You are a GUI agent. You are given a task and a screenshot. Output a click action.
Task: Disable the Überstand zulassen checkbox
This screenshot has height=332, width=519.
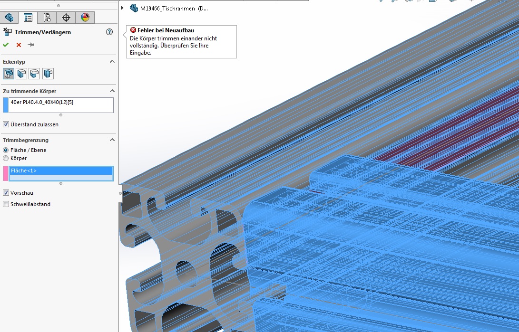[x=5, y=124]
